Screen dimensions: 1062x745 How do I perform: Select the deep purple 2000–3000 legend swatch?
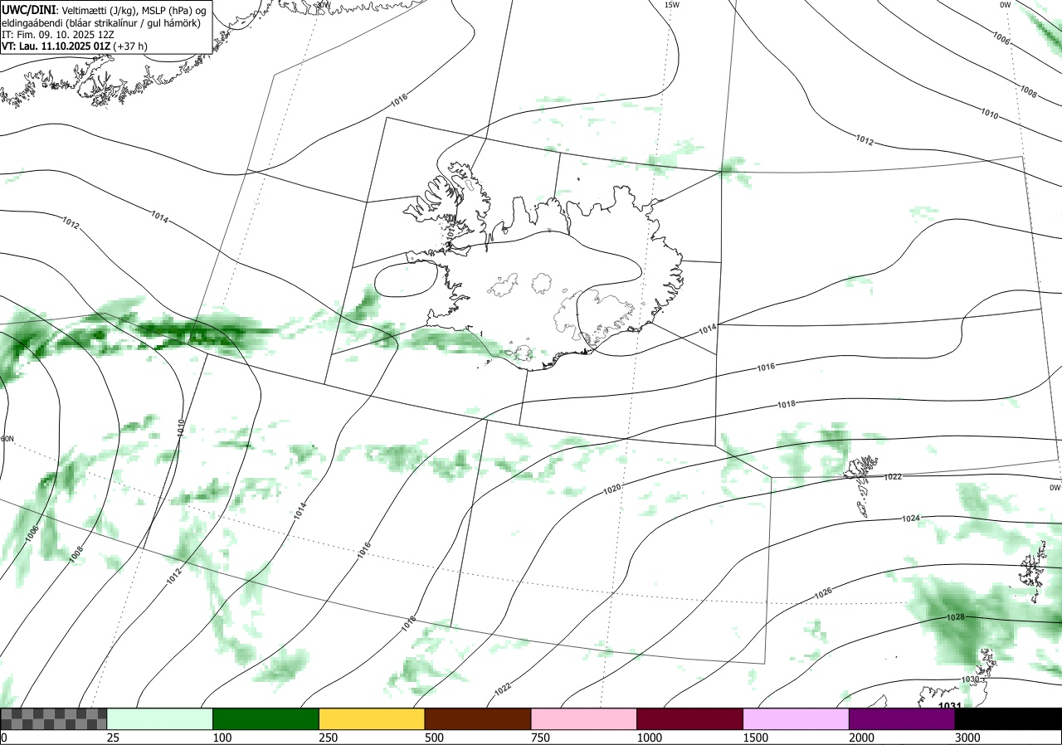pyautogui.click(x=902, y=718)
